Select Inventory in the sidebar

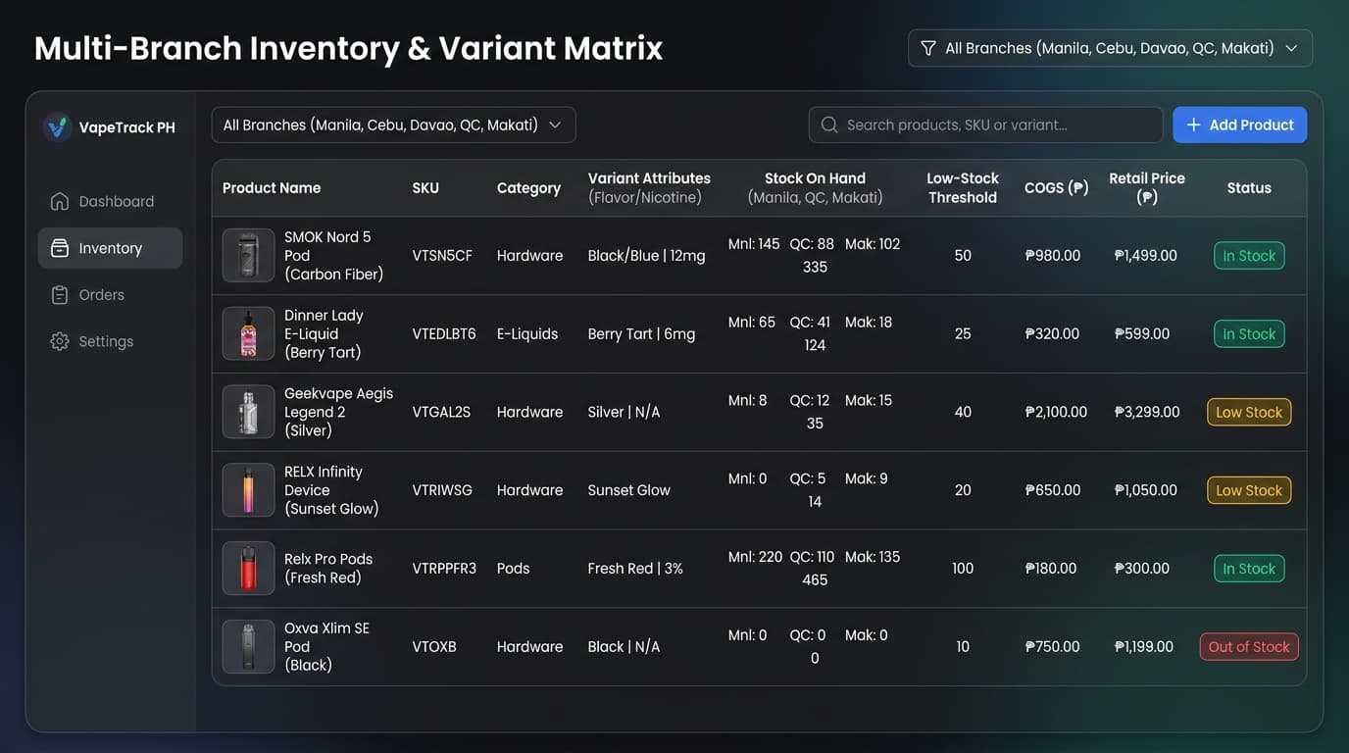[x=110, y=248]
